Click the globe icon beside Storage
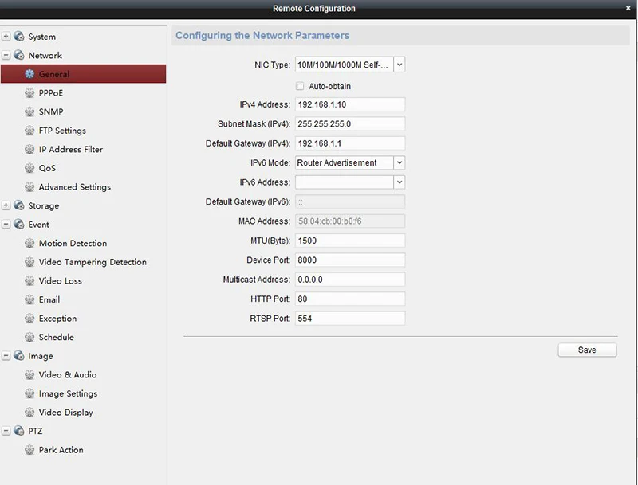Image resolution: width=638 pixels, height=485 pixels. [x=18, y=205]
